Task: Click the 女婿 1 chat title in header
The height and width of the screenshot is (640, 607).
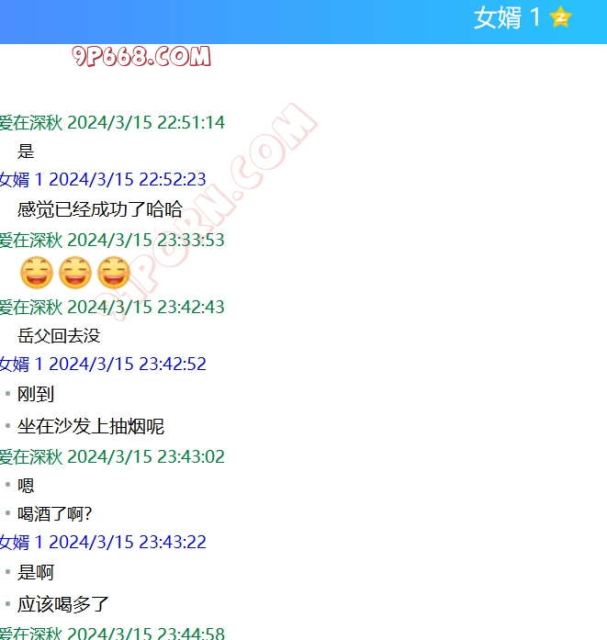Action: (507, 17)
